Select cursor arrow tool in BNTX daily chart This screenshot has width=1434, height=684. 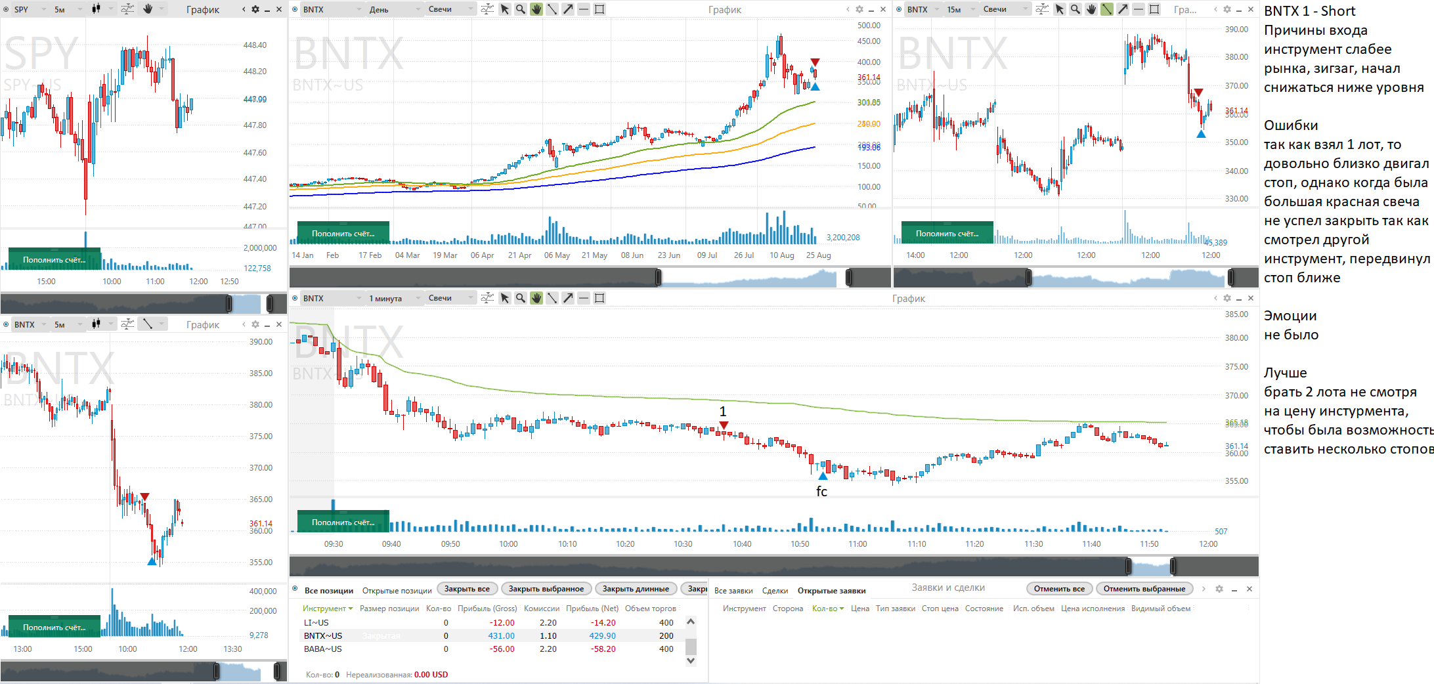(505, 9)
